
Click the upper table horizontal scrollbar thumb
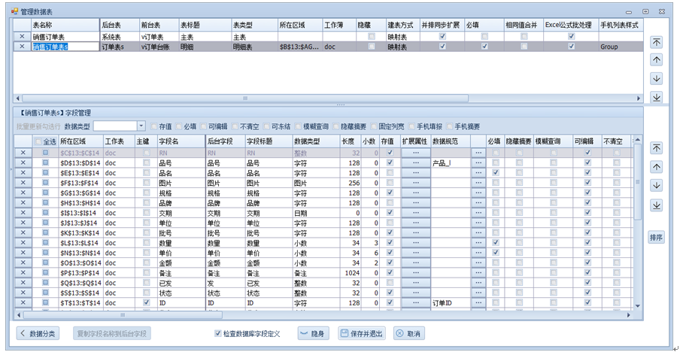pyautogui.click(x=245, y=99)
